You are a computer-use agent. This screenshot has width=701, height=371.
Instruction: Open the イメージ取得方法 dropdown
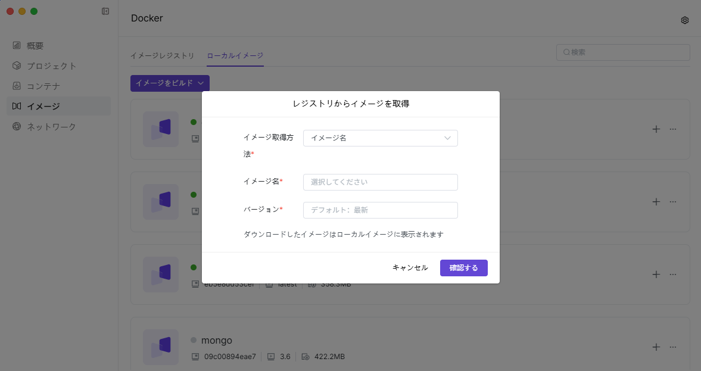380,138
